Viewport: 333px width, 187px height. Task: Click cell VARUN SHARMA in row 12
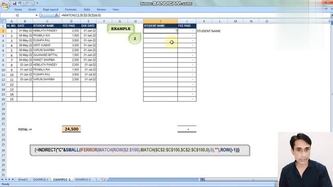47,79
